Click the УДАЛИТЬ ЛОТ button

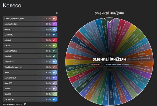(x=95, y=65)
